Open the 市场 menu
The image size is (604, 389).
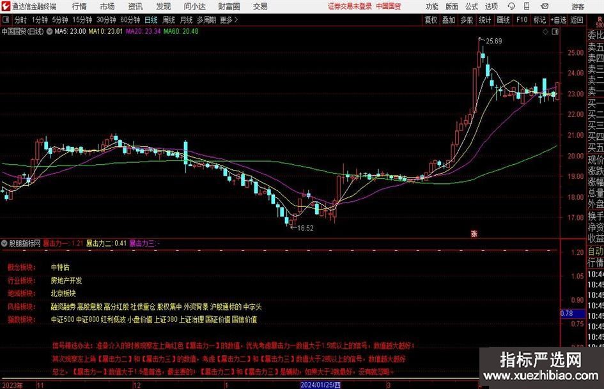[x=107, y=6]
